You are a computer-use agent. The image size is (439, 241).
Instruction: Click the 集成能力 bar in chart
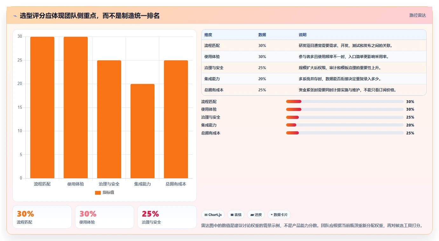tap(142, 131)
